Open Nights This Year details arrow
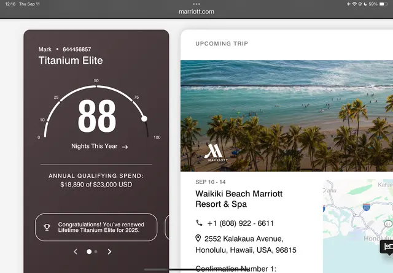The image size is (393, 273). [125, 147]
